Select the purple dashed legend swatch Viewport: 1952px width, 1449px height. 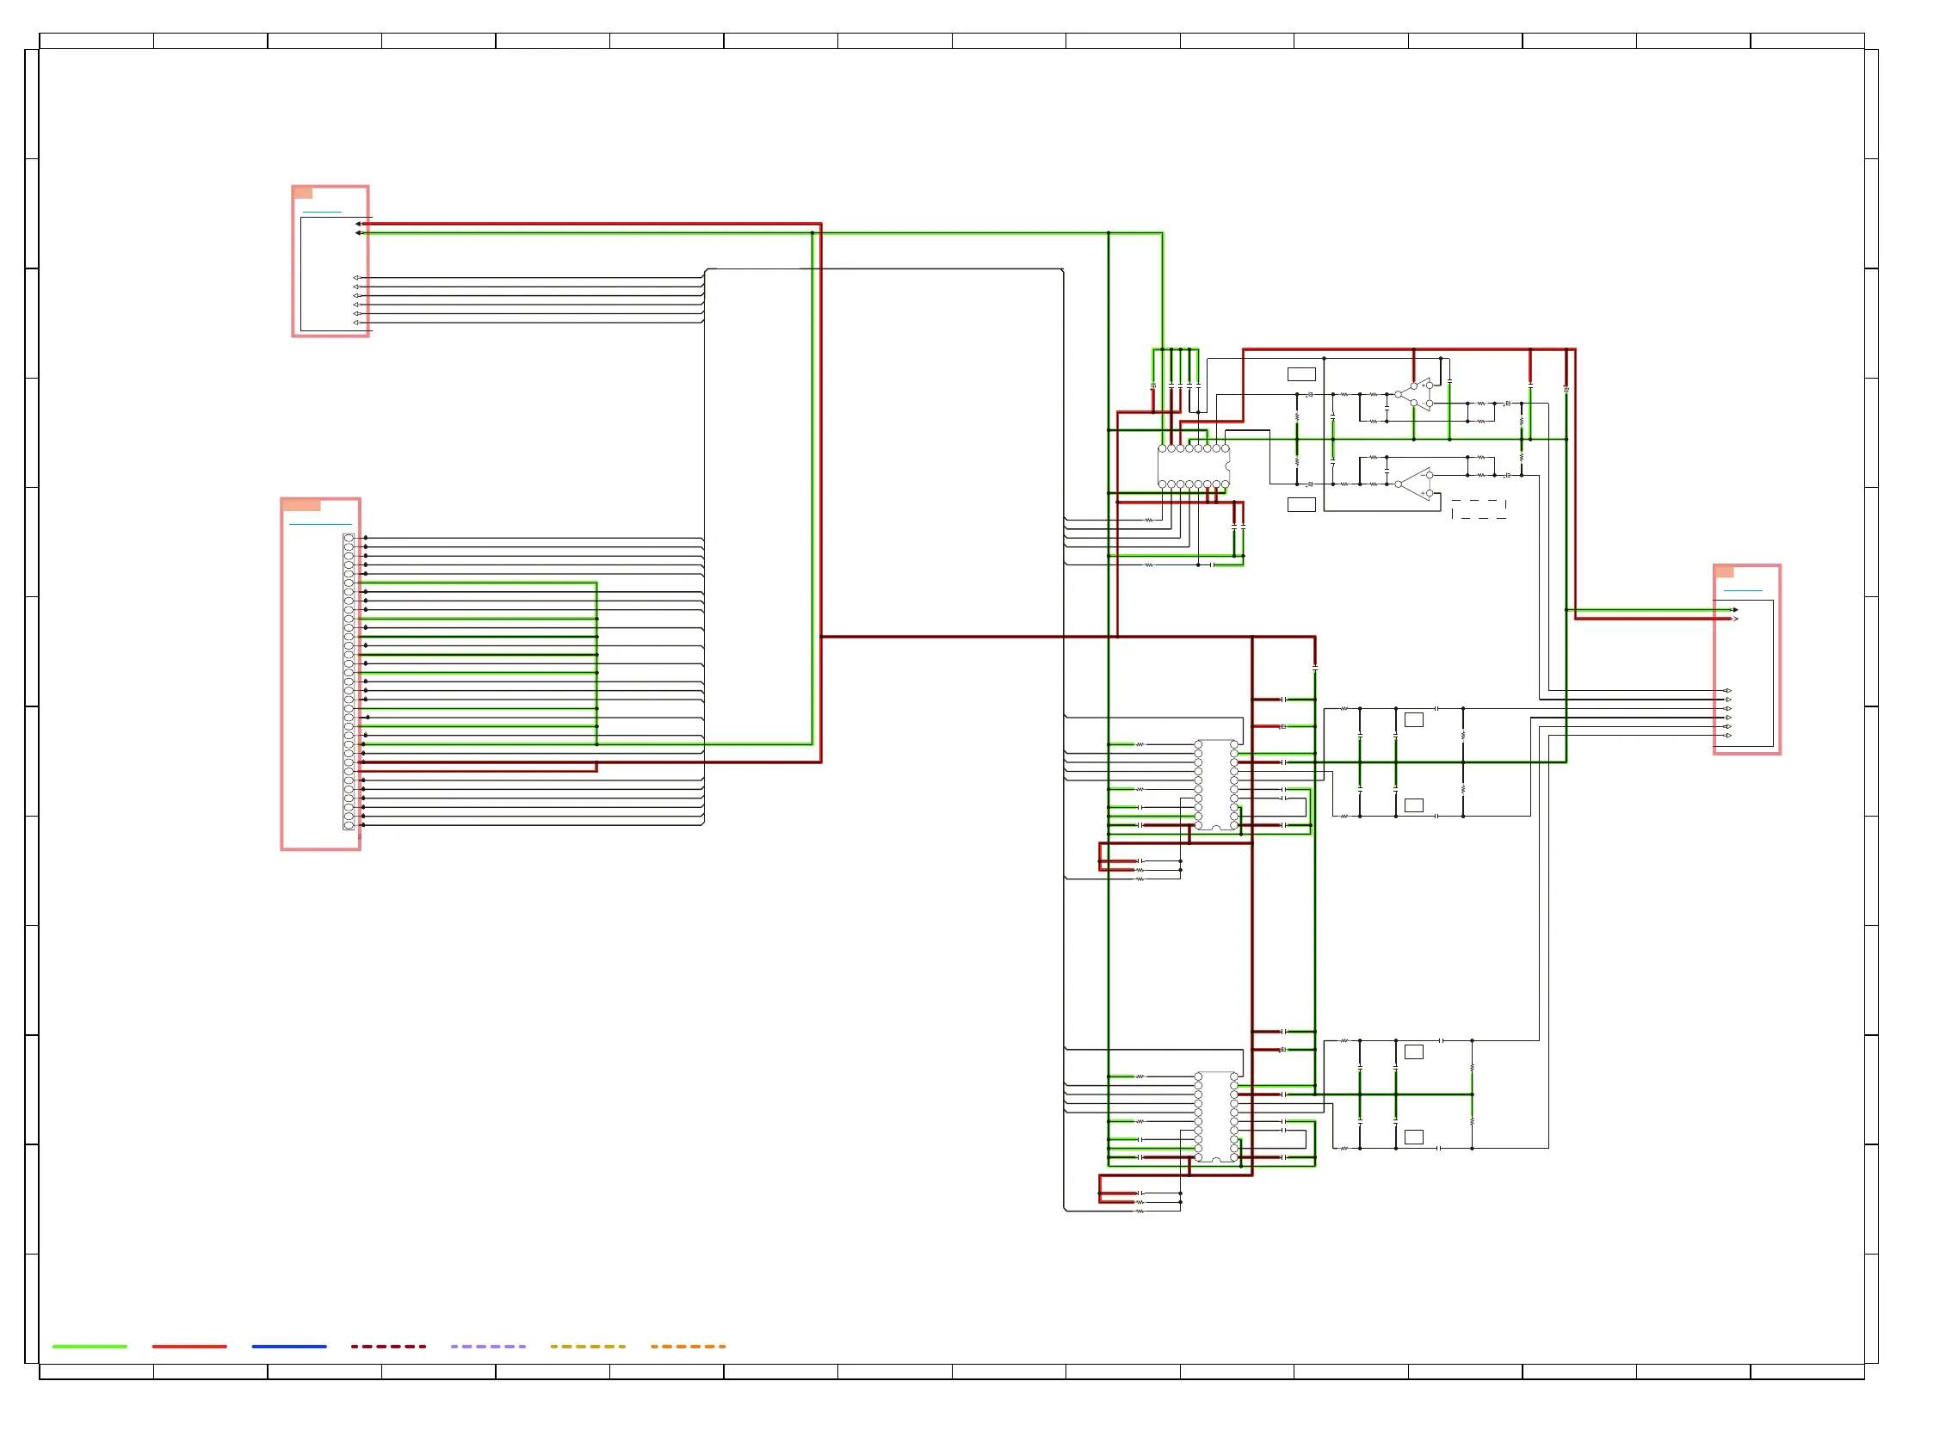point(488,1346)
